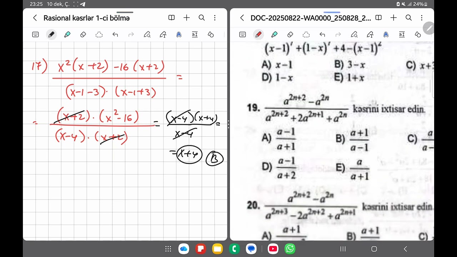Viewport: 457px width, 257px height.
Task: Toggle handwriting-to-text in left note
Action: (x=179, y=35)
